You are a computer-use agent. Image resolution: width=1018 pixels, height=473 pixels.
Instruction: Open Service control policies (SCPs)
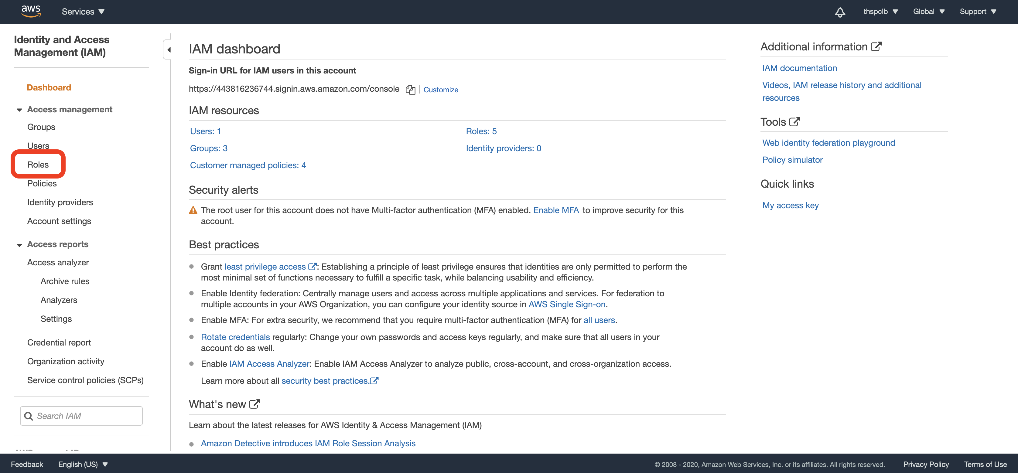tap(85, 380)
